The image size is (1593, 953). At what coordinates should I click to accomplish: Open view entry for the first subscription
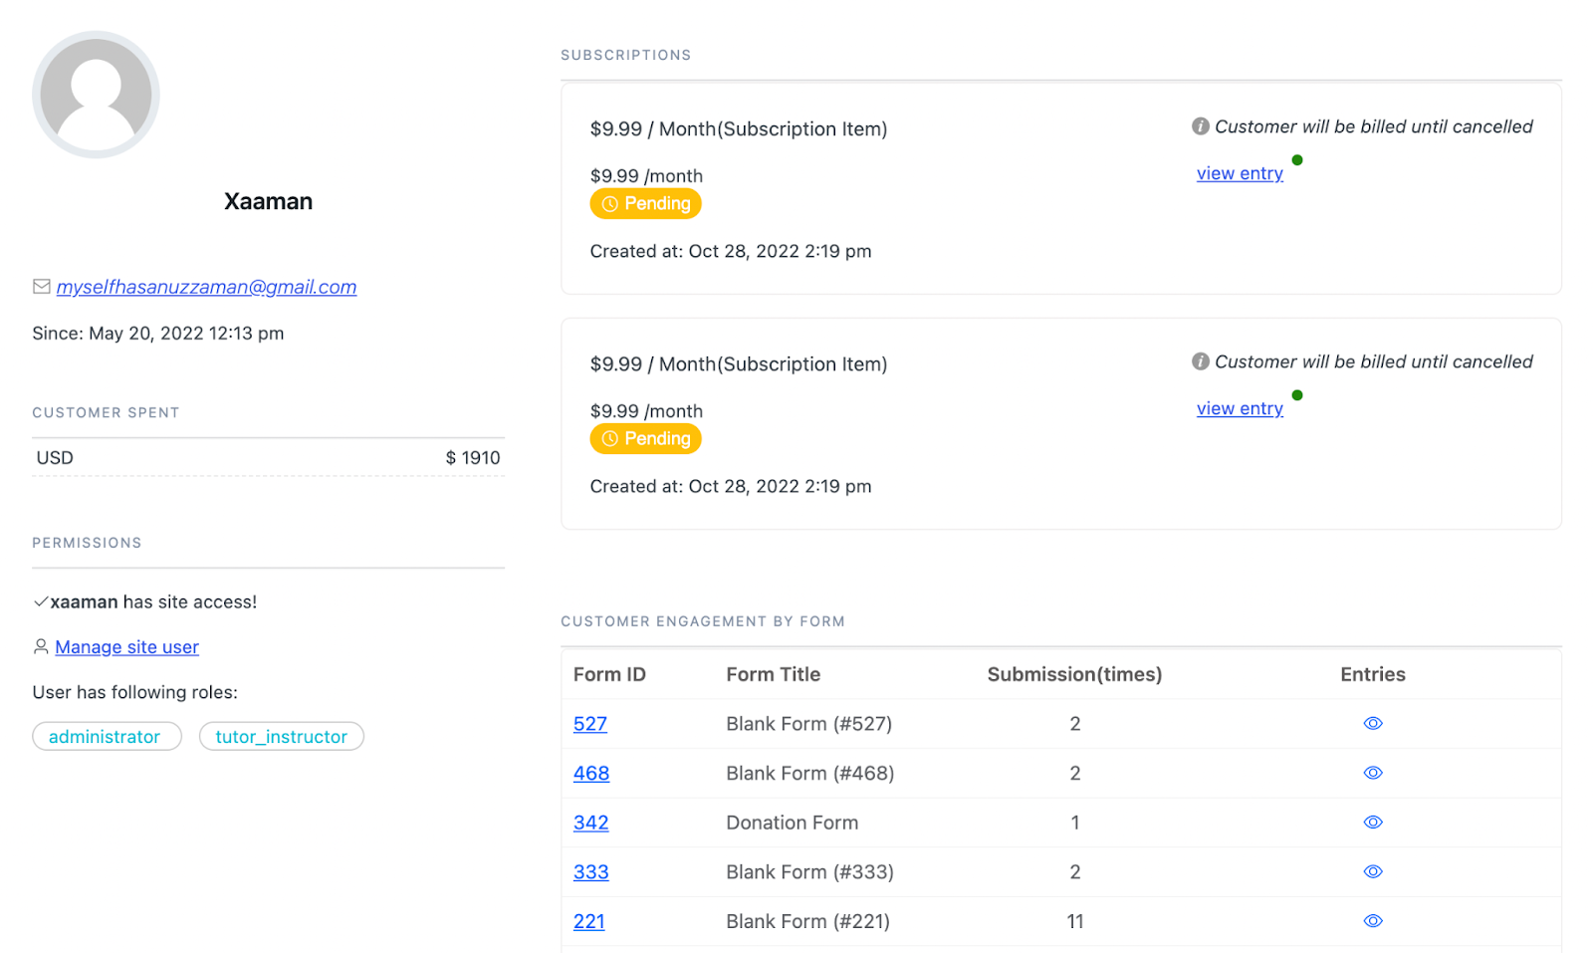coord(1240,173)
